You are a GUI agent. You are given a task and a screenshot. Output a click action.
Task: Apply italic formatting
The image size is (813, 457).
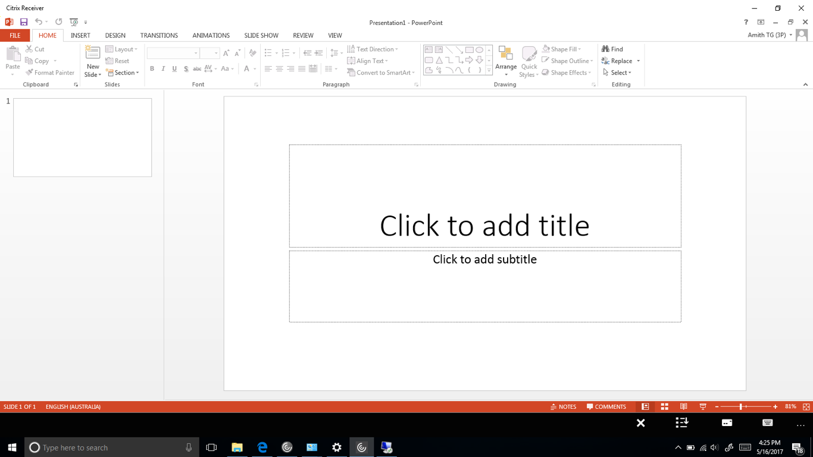tap(162, 68)
